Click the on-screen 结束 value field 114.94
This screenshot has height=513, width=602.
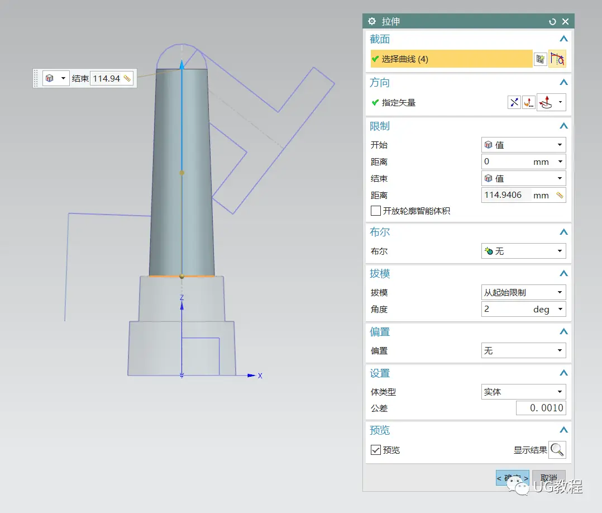tap(106, 78)
